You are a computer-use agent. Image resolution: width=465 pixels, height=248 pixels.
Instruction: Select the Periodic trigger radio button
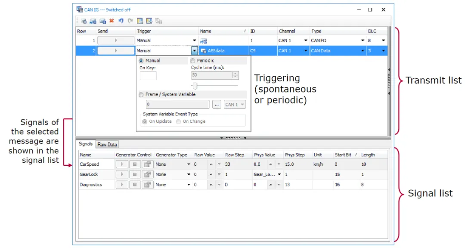pos(193,61)
